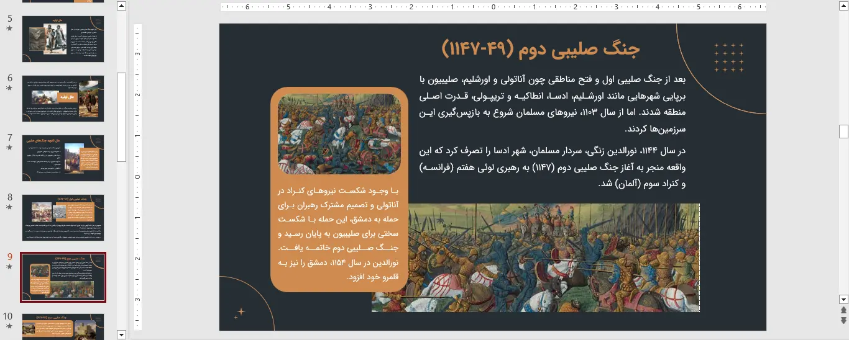
Task: Click the animation star under slide 7
Action: (9, 148)
